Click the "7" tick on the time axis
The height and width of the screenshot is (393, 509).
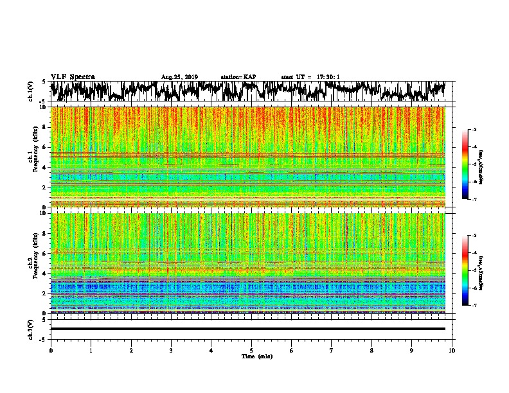point(332,351)
